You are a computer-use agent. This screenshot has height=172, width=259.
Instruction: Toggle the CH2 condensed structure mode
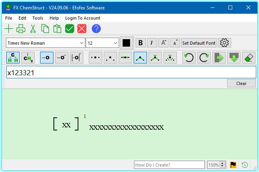point(28,58)
